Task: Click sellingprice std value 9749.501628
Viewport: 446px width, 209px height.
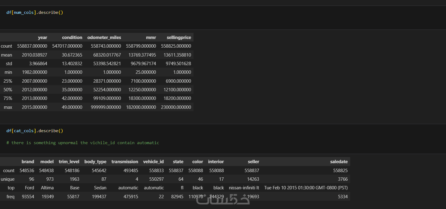Action: click(x=178, y=64)
